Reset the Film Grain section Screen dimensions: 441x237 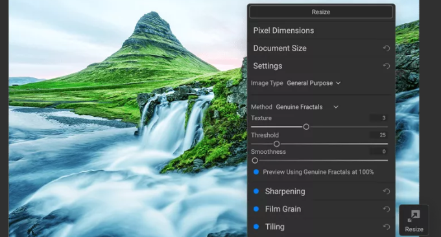coord(387,209)
